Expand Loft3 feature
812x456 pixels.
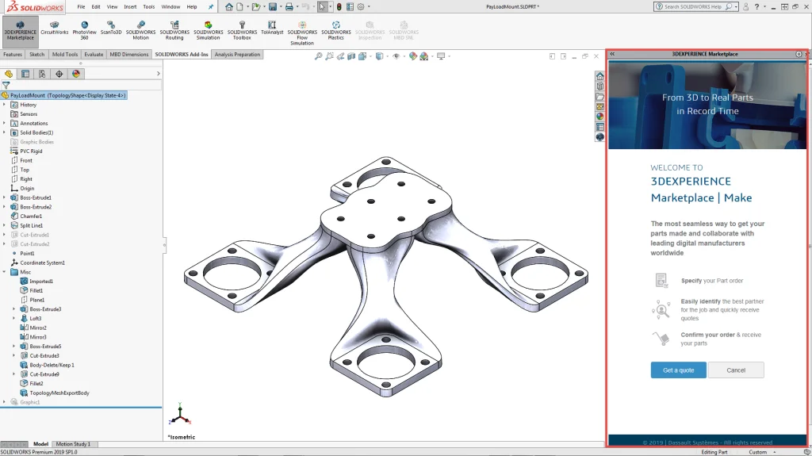click(14, 318)
